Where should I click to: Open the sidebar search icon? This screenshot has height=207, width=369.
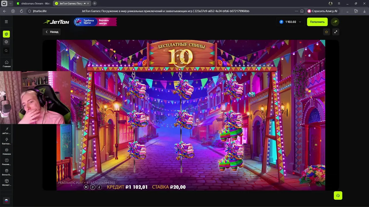6,51
